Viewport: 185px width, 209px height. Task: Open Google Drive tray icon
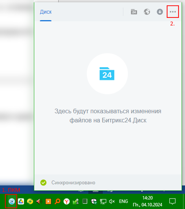coord(21,201)
